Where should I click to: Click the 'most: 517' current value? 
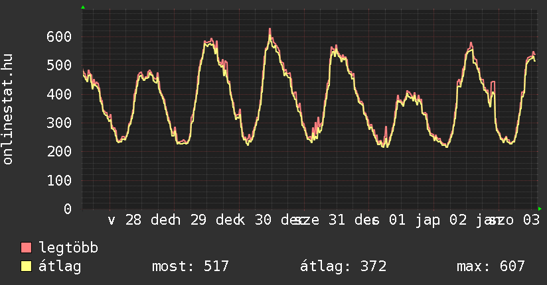click(x=191, y=266)
